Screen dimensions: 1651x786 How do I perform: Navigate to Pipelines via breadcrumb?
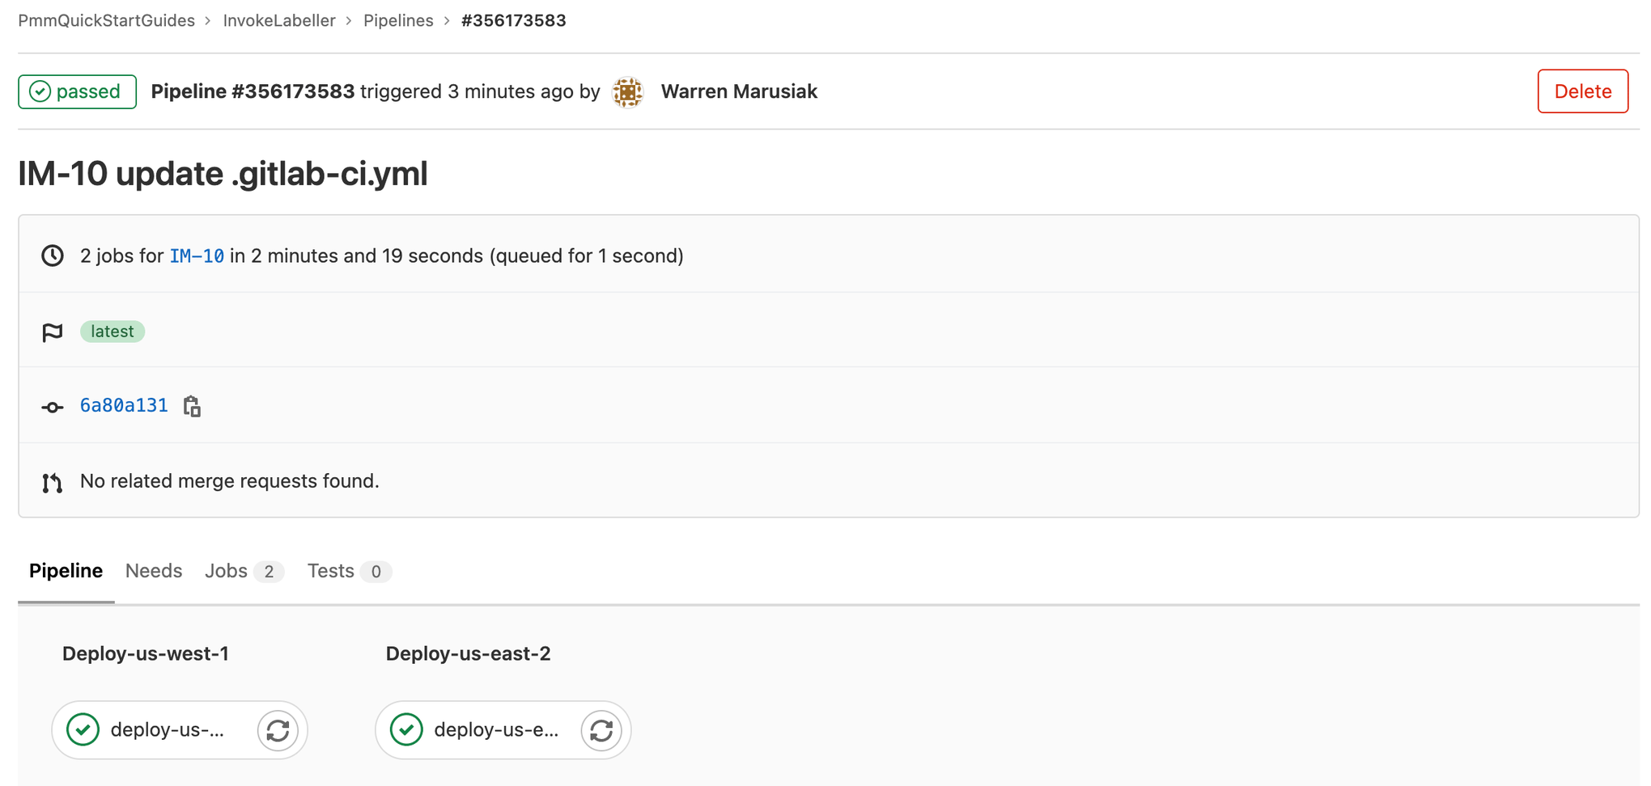(x=398, y=20)
